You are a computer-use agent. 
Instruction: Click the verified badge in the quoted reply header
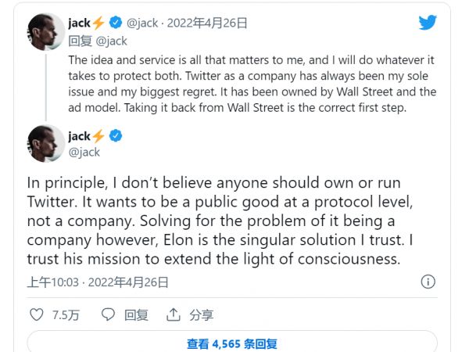click(x=116, y=24)
